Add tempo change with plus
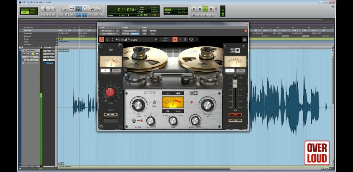 pyautogui.click(x=56, y=39)
